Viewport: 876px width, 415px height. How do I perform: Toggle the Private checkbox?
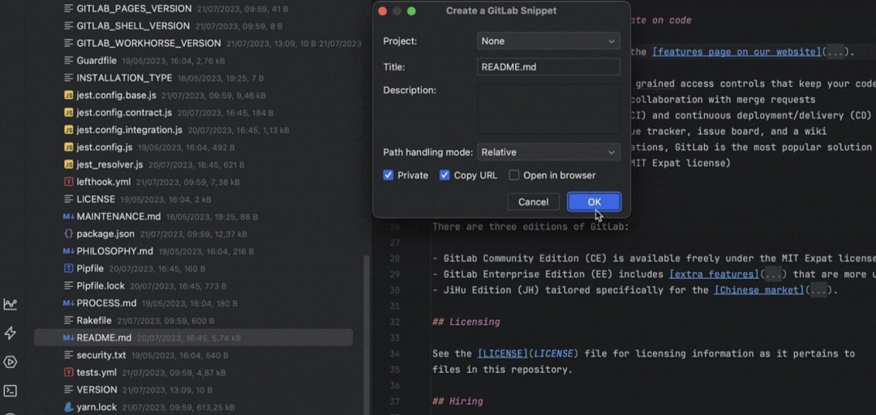[x=389, y=175]
